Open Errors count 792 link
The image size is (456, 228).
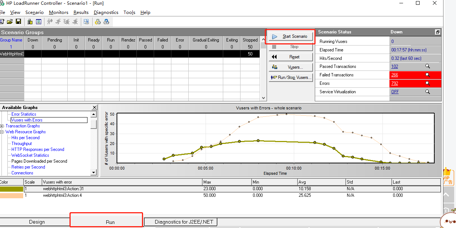(x=395, y=83)
